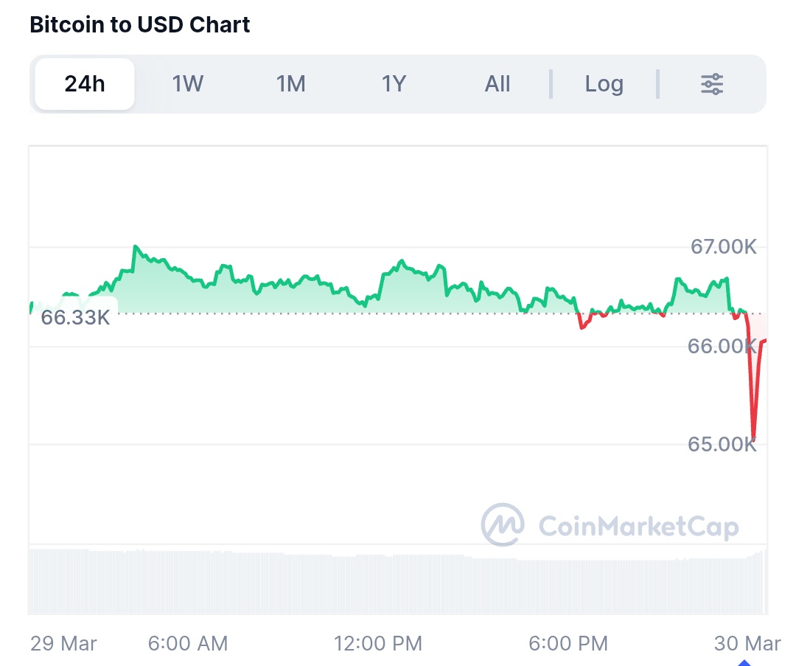
Task: Click the Bitcoin to USD Chart heading
Action: (140, 24)
